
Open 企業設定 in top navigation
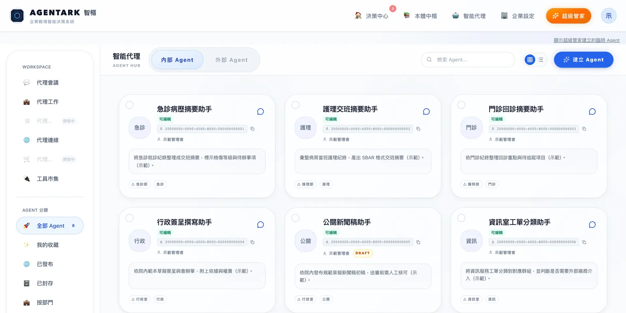[517, 16]
